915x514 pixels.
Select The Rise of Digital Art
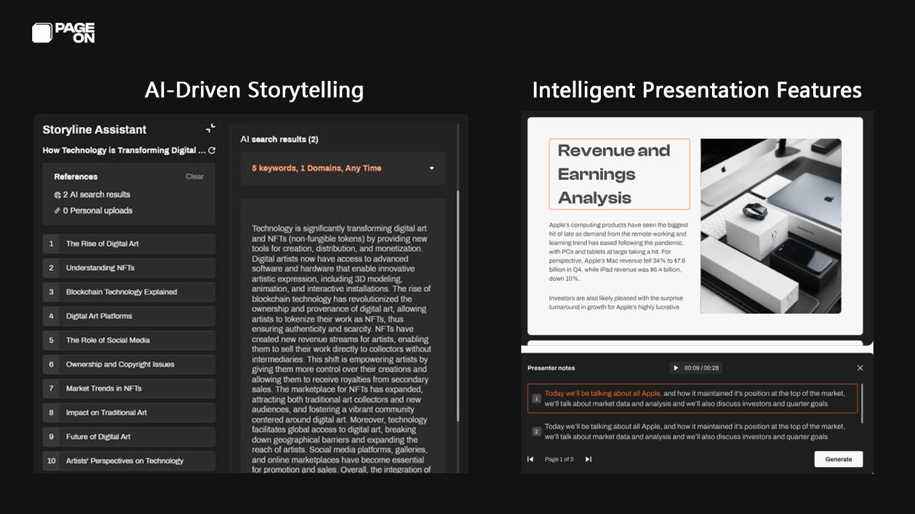click(129, 244)
